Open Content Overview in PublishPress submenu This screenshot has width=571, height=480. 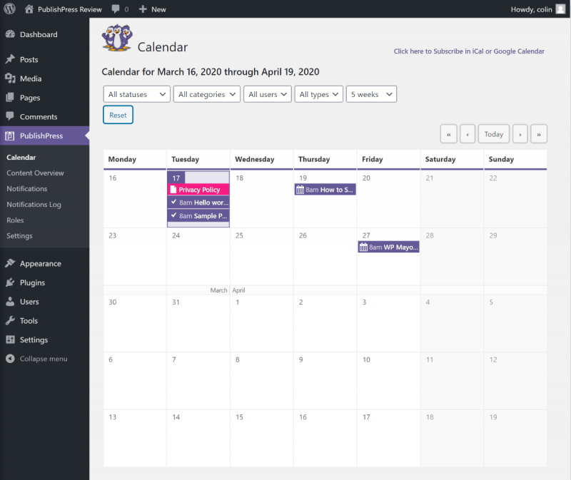pyautogui.click(x=35, y=173)
